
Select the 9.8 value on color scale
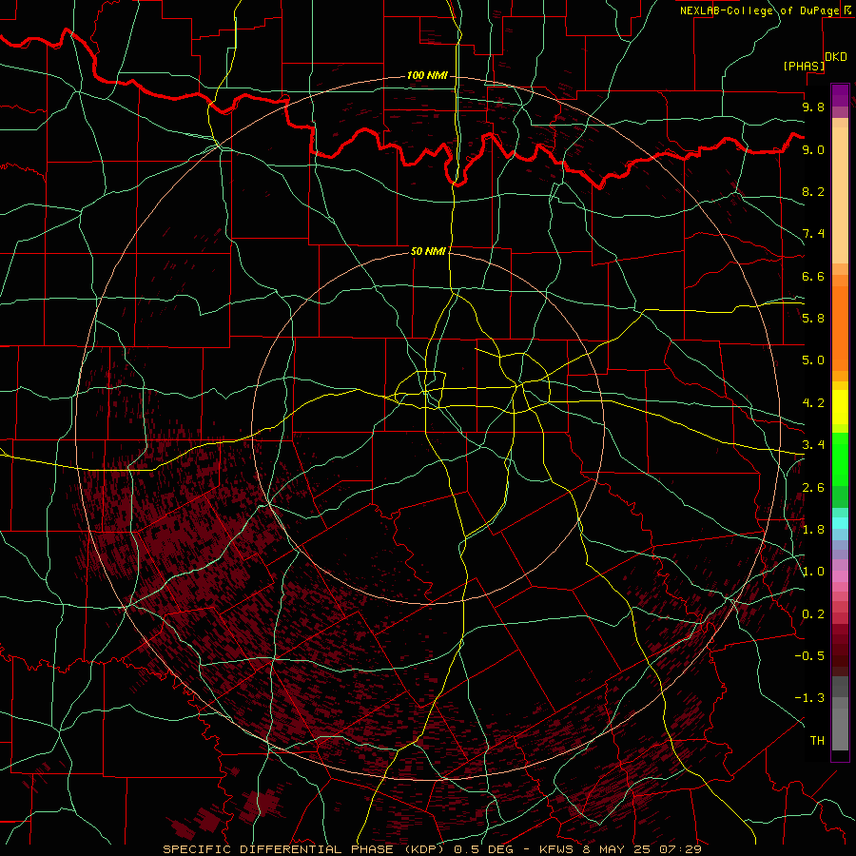tap(813, 107)
